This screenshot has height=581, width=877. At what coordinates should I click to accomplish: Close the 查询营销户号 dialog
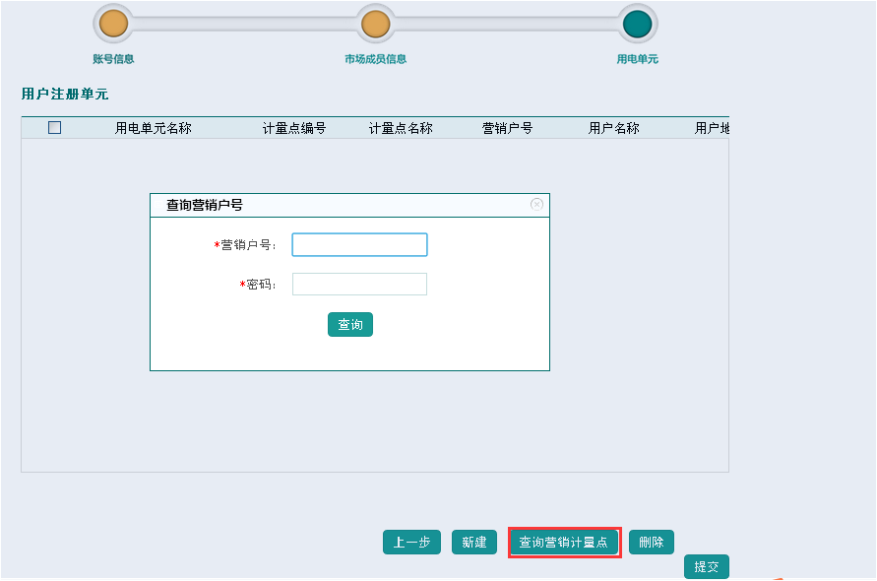[536, 204]
